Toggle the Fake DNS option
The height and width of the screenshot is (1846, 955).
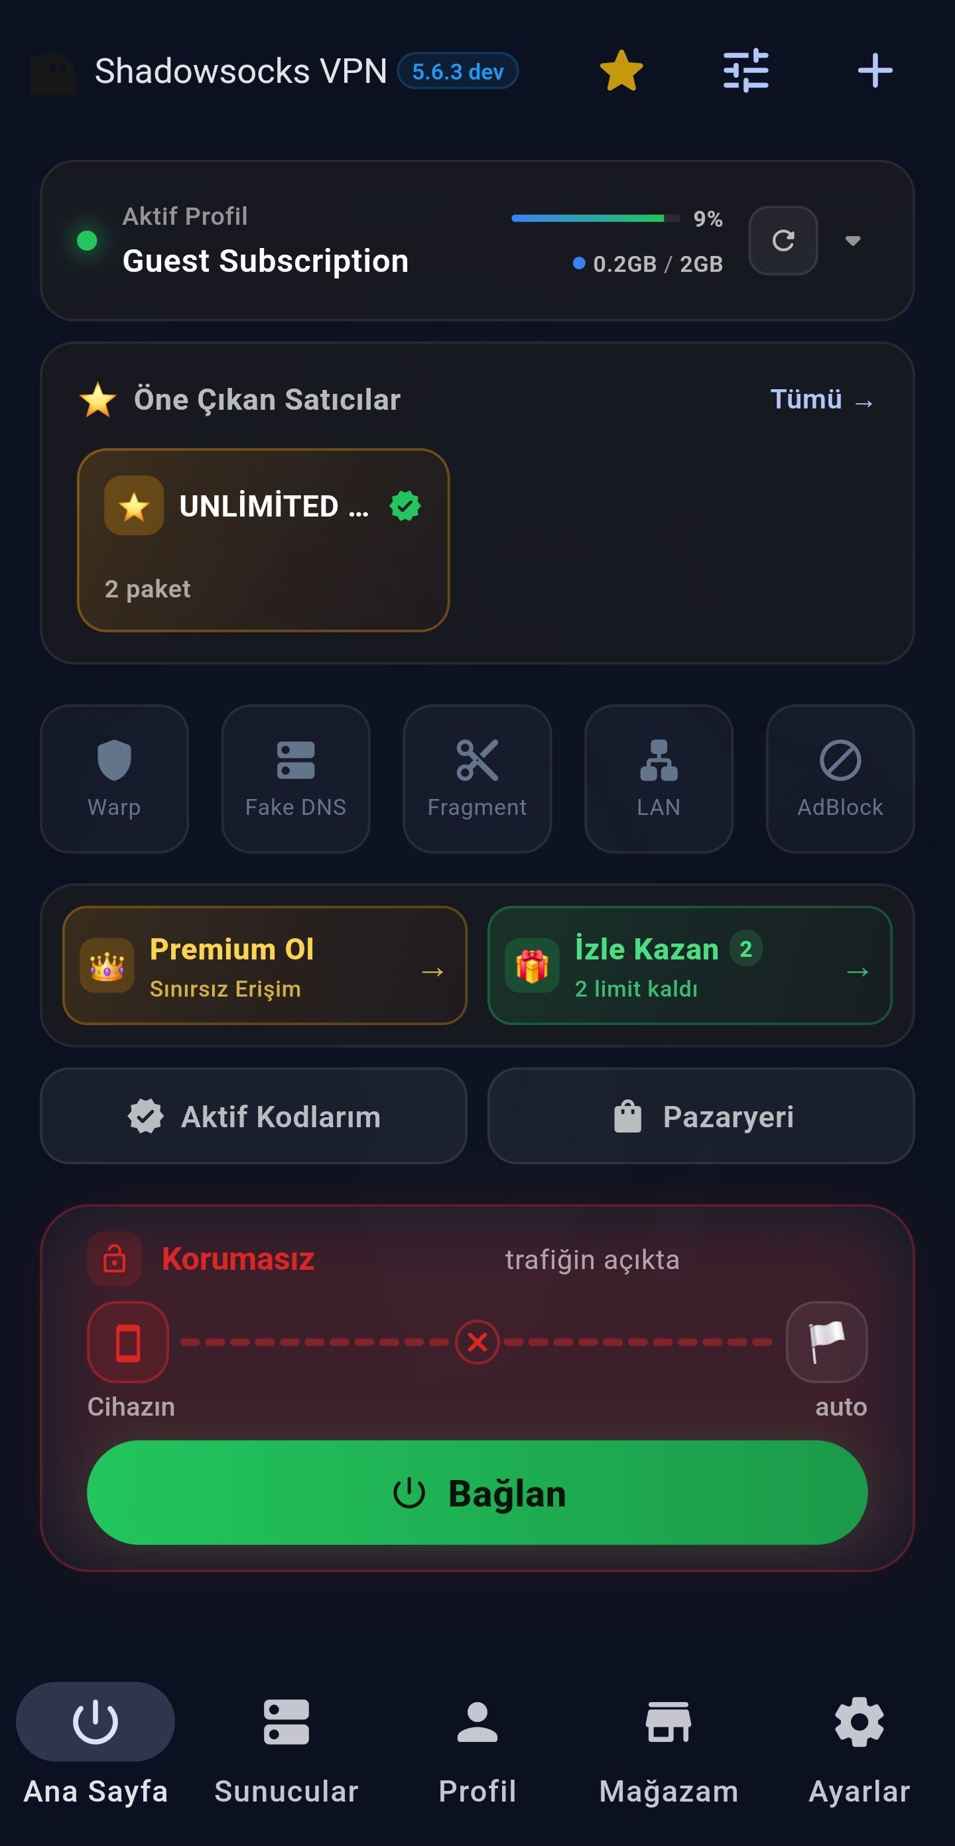(296, 779)
